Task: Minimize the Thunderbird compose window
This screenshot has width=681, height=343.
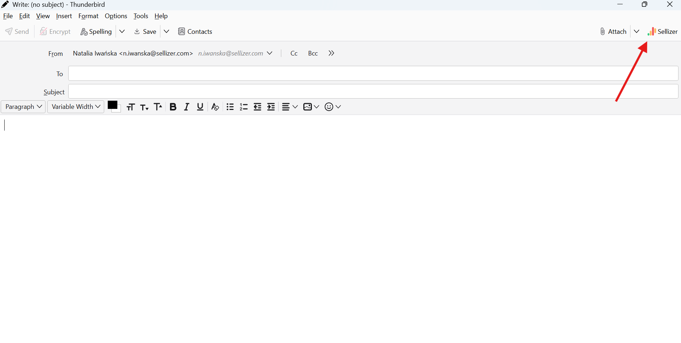Action: pyautogui.click(x=620, y=4)
